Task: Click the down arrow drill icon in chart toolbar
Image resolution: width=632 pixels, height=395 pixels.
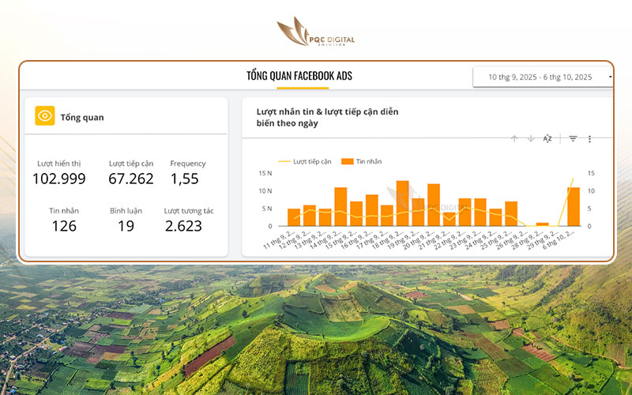Action: tap(531, 139)
